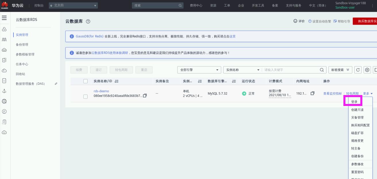Sort the 数据库引擎 column

pyautogui.click(x=234, y=81)
